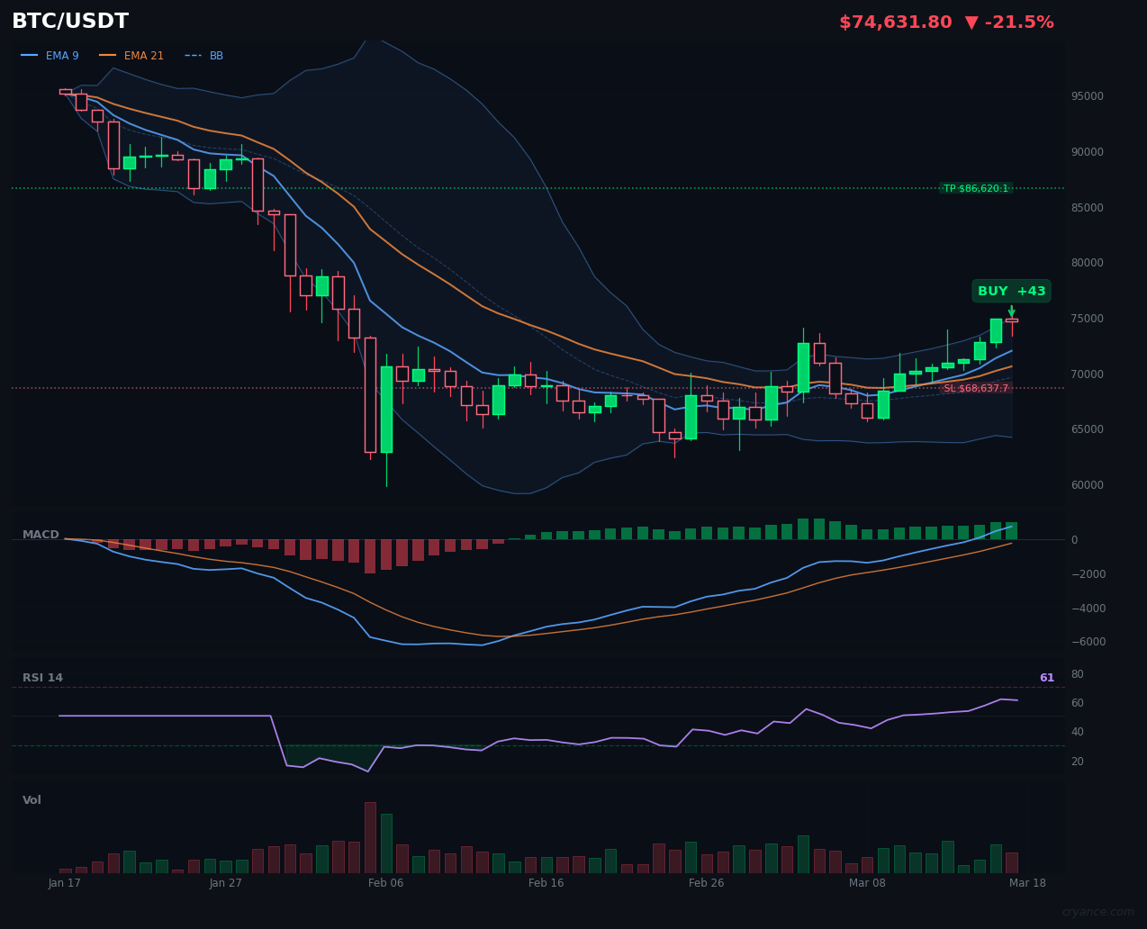Hide the SL $68,637.7 stop-loss line
This screenshot has height=929, width=1147.
point(978,389)
